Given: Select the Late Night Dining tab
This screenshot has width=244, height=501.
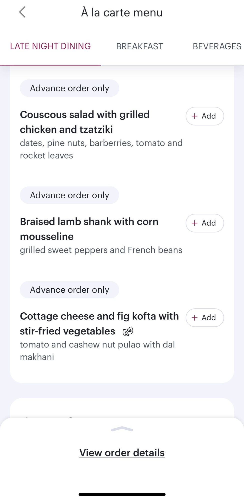Looking at the screenshot, I should [x=50, y=46].
